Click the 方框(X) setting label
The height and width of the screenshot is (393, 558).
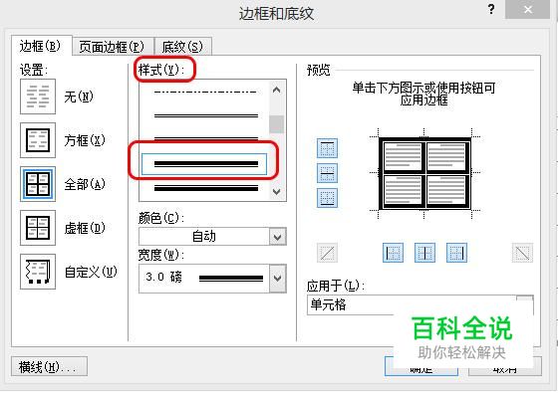tap(85, 140)
